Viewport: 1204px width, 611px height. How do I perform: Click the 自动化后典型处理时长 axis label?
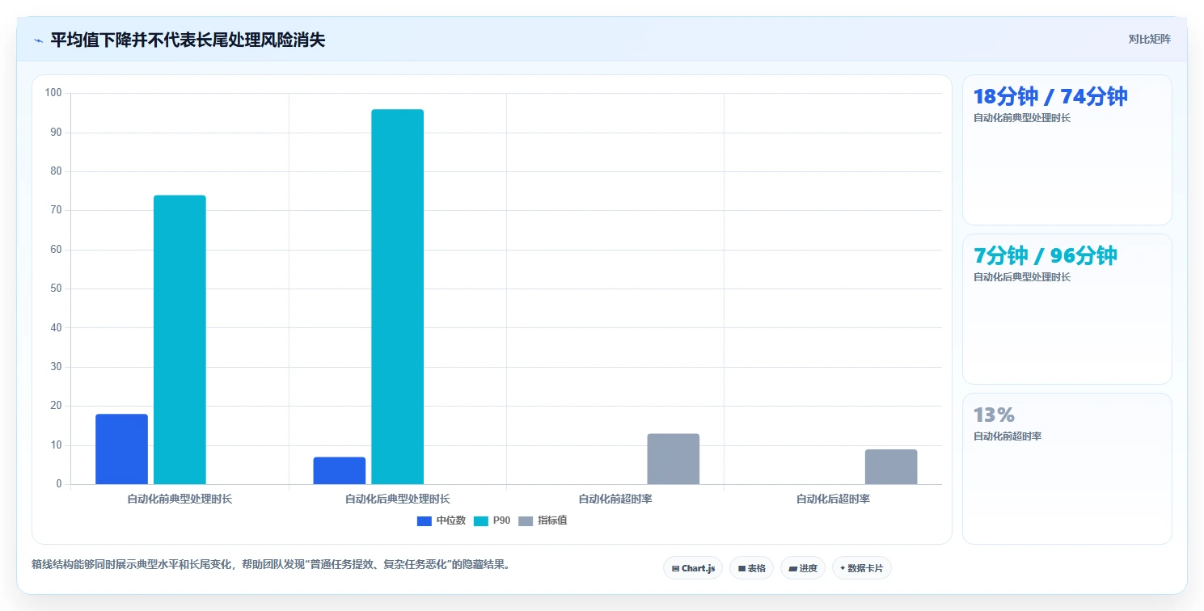click(x=397, y=499)
